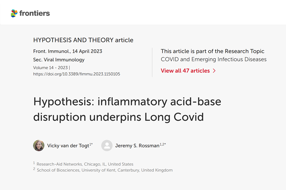Screen dimensions: 286x190
Task: Click the frontiers wordmark text in header
Action: (x=35, y=13)
